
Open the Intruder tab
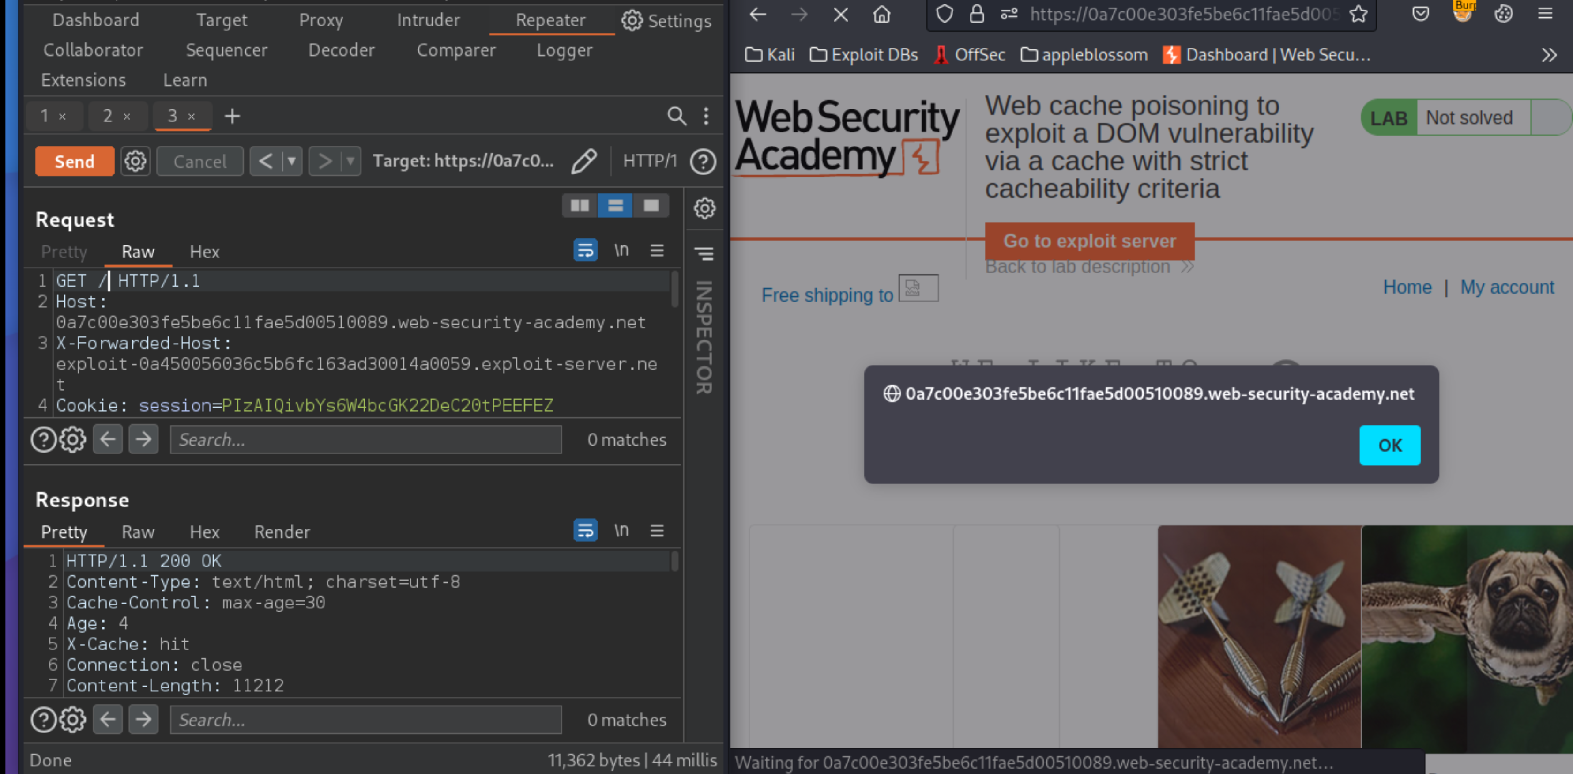click(x=428, y=20)
